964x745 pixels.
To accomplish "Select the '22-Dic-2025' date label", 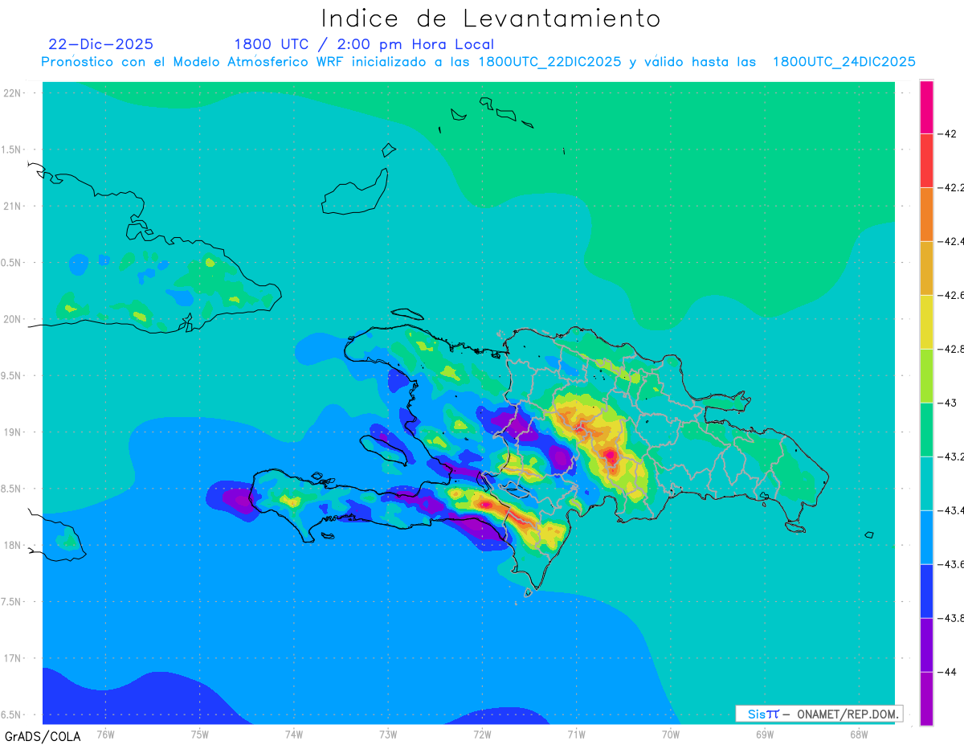I will coord(101,44).
